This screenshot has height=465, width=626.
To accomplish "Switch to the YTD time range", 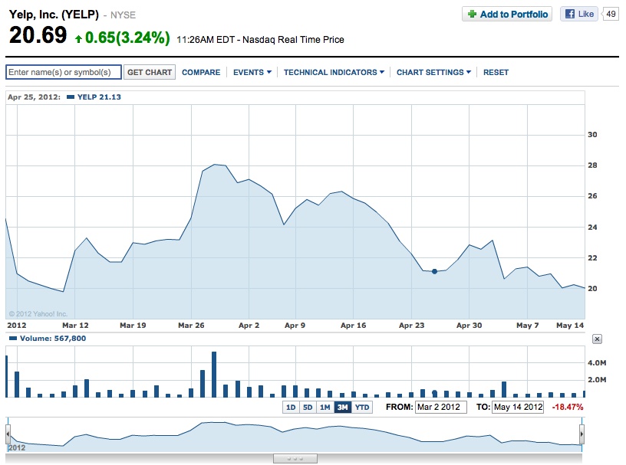I will (362, 408).
